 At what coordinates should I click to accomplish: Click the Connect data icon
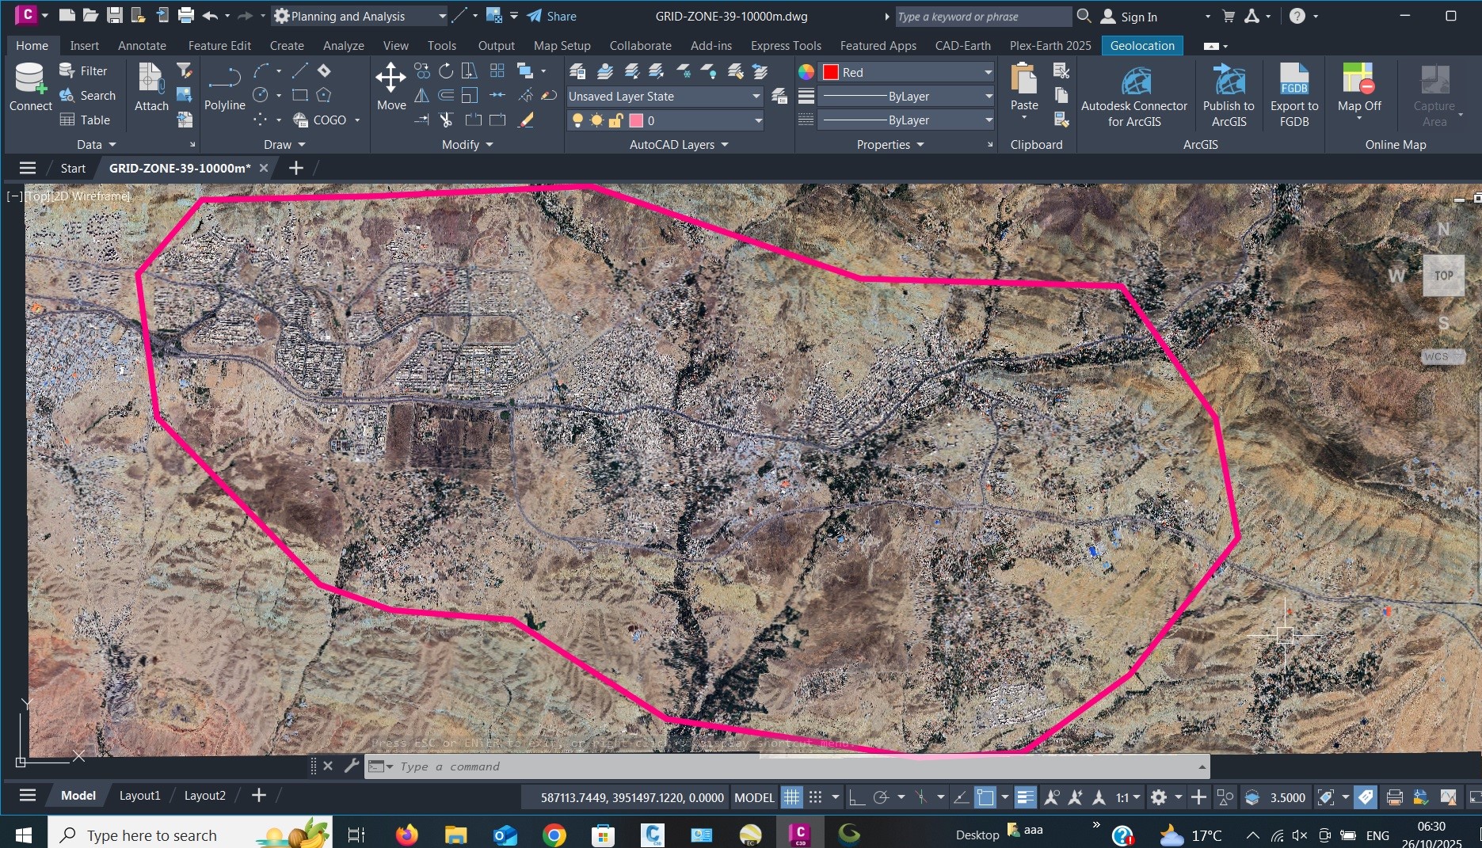pyautogui.click(x=30, y=87)
